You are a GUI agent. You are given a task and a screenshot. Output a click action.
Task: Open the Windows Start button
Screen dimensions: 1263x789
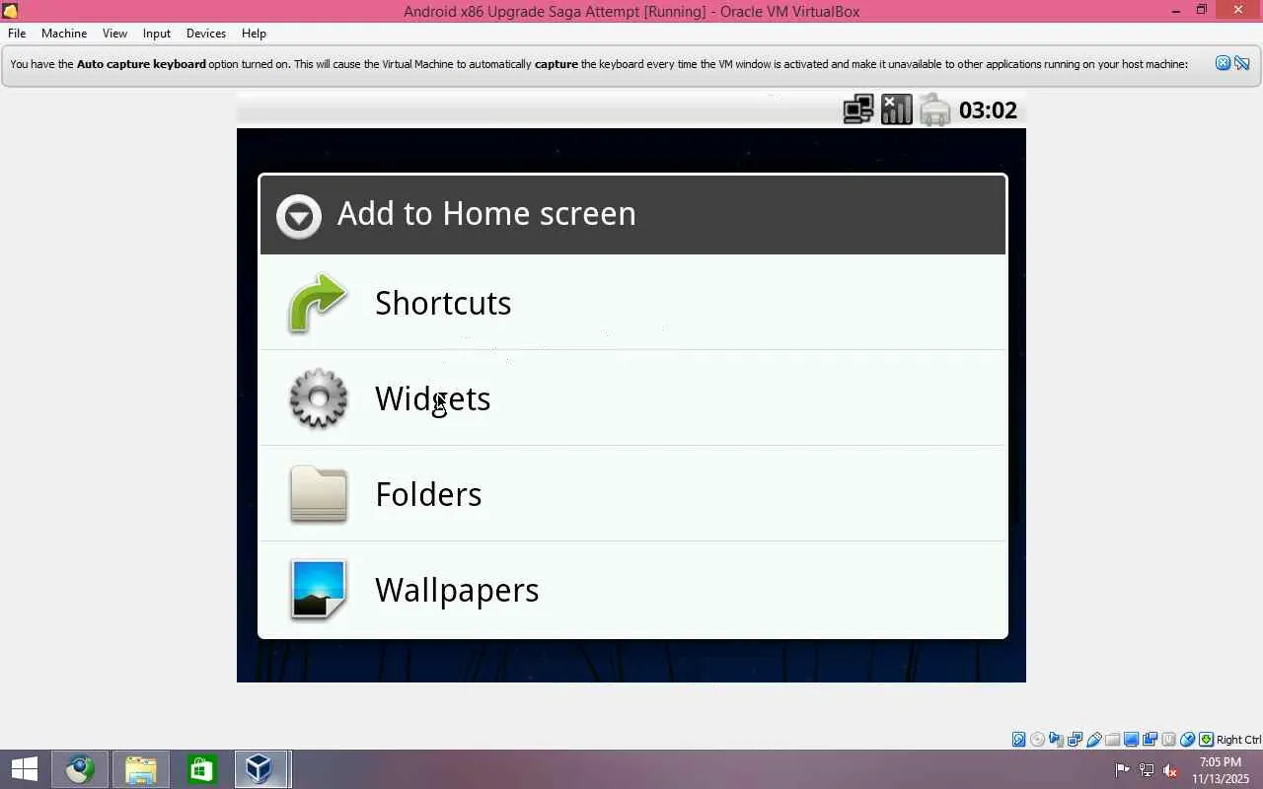coord(24,769)
